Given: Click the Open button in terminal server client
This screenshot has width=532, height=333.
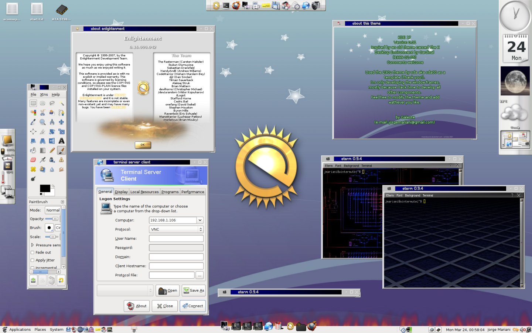Looking at the screenshot, I should 167,290.
